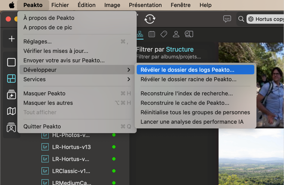284x185 pixels.
Task: Select the HL-Photos-v... catalog row
Action: pyautogui.click(x=78, y=135)
